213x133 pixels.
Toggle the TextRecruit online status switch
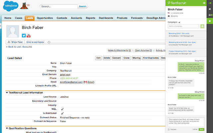coord(210,3)
